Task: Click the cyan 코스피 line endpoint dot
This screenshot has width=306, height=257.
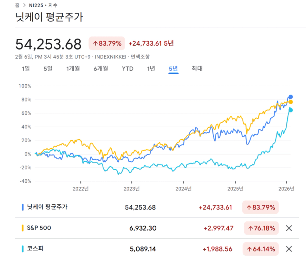Action: pos(291,110)
